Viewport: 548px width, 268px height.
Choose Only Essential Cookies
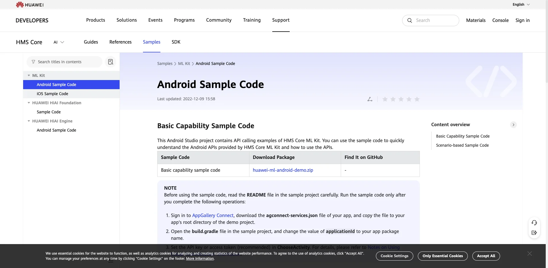[x=443, y=256]
